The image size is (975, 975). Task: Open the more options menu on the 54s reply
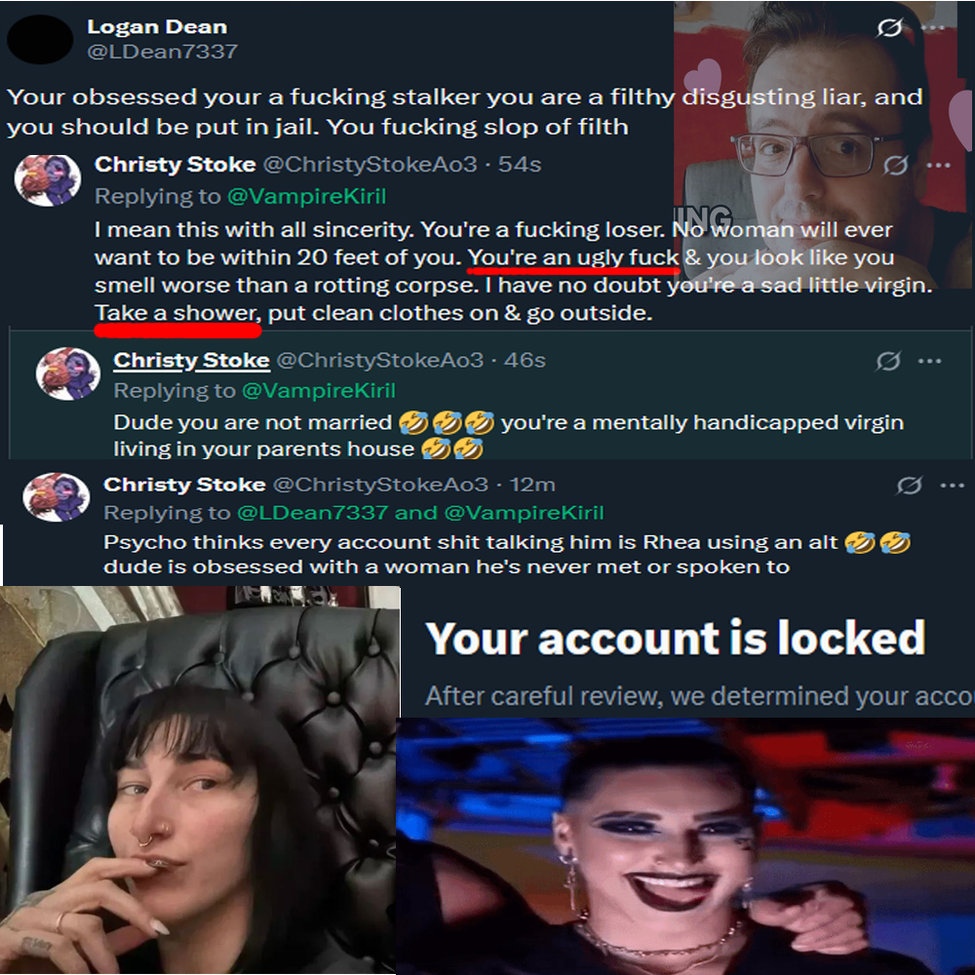938,166
